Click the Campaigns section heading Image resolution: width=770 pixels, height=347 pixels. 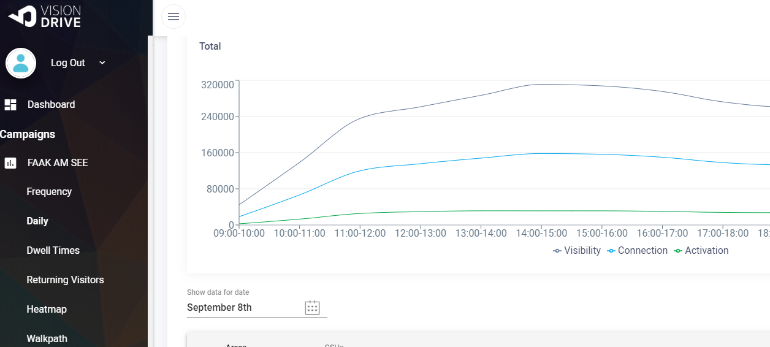pos(28,134)
